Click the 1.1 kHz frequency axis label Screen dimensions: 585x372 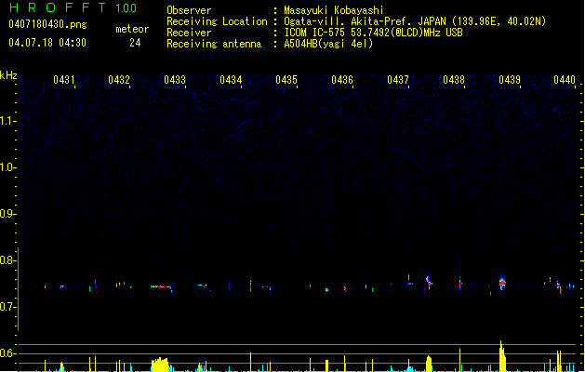(7, 121)
